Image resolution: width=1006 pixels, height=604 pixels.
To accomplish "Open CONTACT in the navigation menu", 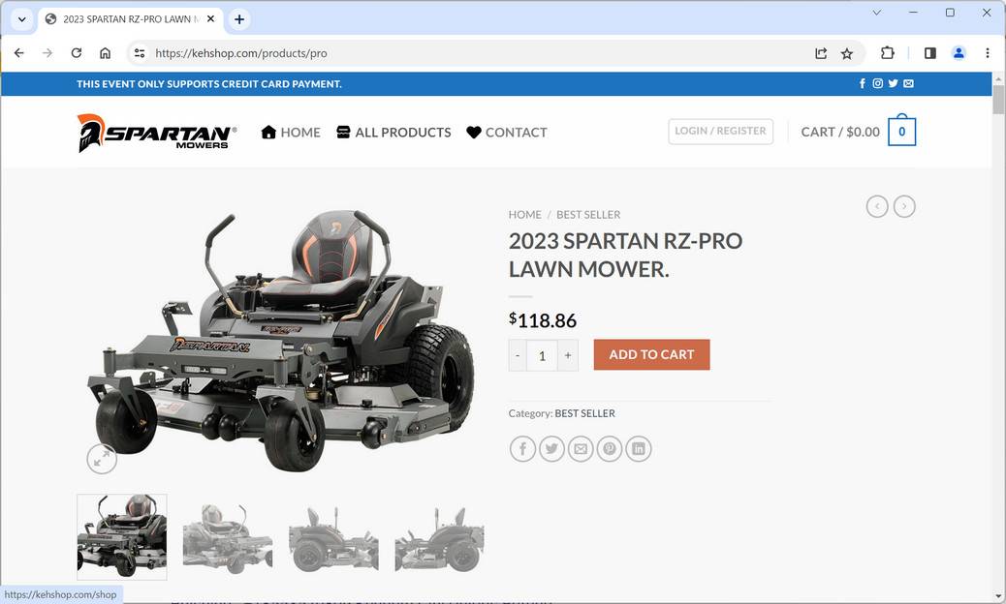I will [507, 132].
